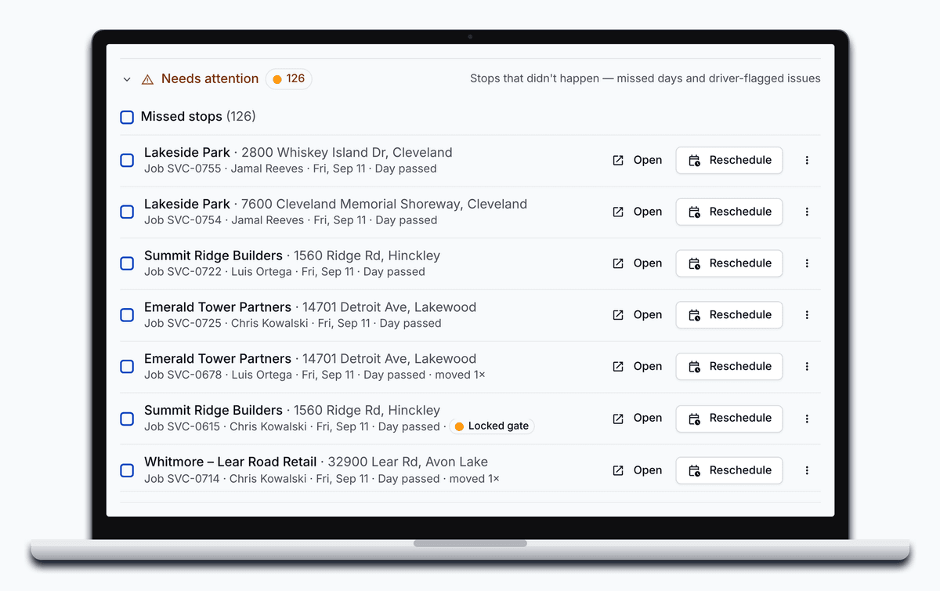
Task: Collapse the Needs attention section chevron
Action: [127, 79]
